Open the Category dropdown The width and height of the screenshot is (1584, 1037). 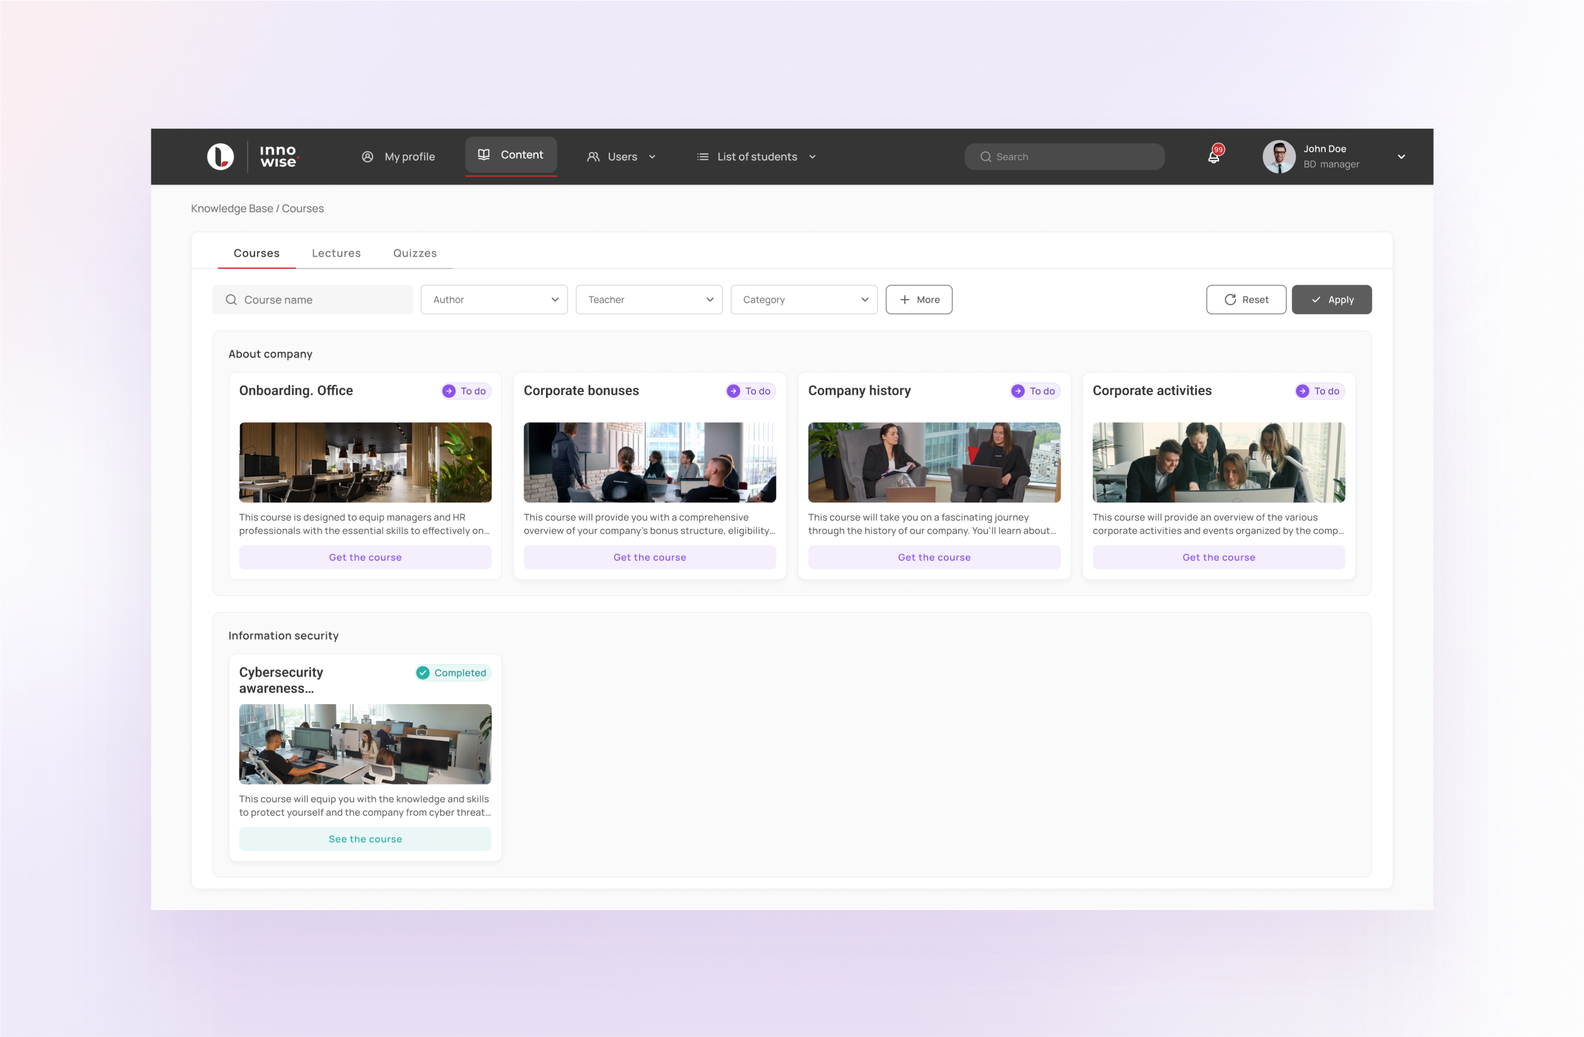pyautogui.click(x=804, y=300)
